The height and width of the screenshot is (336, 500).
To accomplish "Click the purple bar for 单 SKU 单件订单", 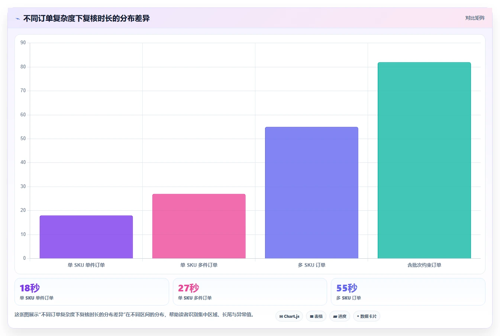I will pos(86,237).
